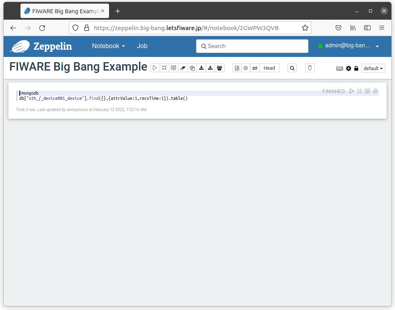This screenshot has width=395, height=310.
Task: Open interpreter binding gear icon
Action: point(348,68)
